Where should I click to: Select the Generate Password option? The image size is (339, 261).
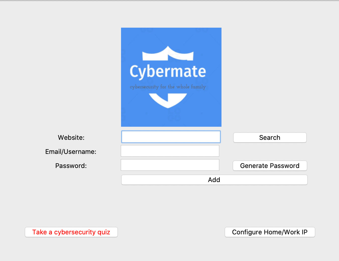(x=269, y=165)
